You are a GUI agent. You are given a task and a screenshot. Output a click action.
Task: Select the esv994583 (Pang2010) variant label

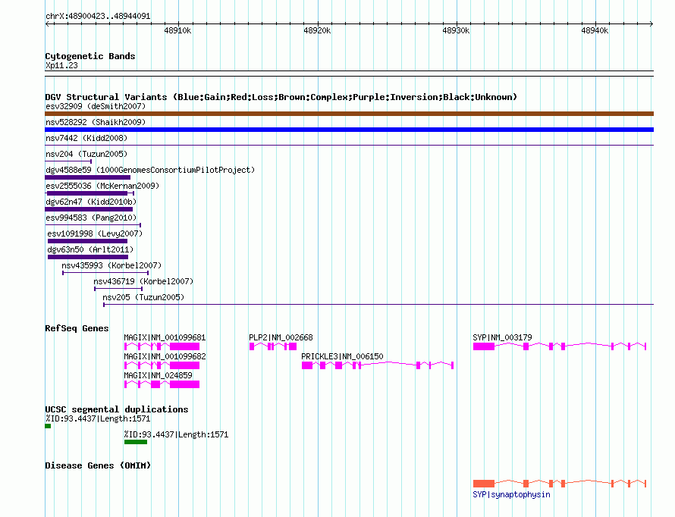[91, 218]
